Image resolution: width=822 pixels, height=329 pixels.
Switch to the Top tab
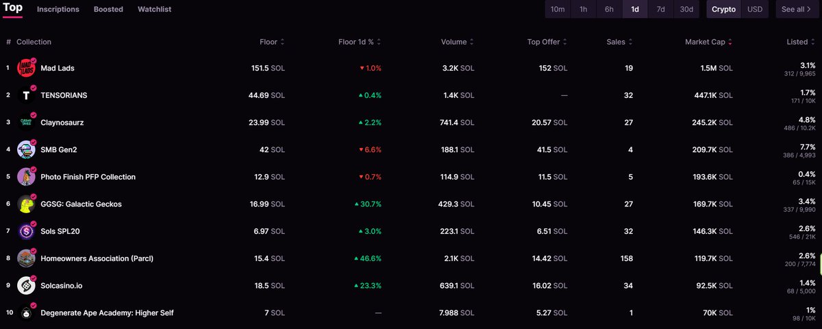[x=13, y=8]
